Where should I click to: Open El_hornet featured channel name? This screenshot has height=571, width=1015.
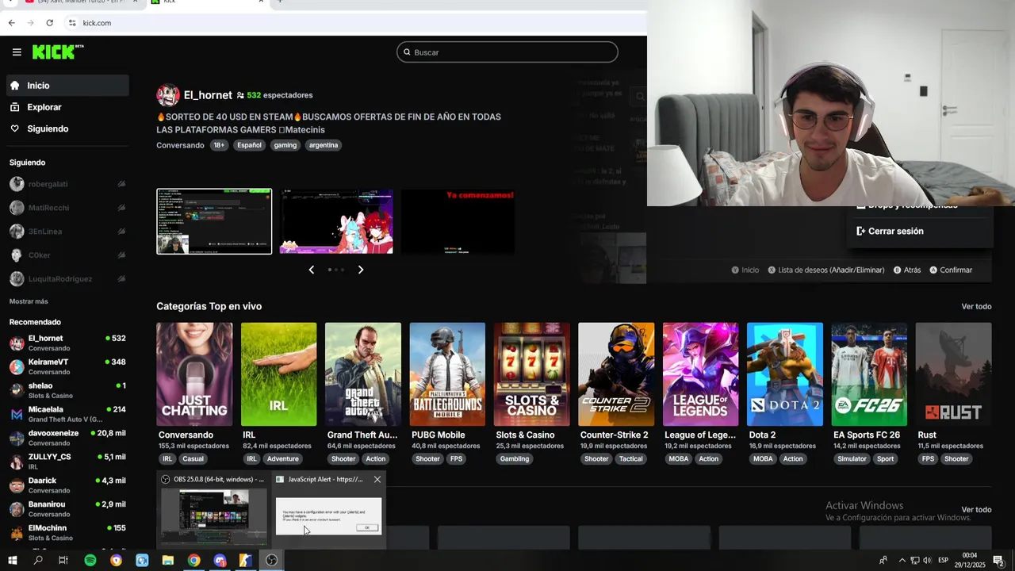coord(208,95)
